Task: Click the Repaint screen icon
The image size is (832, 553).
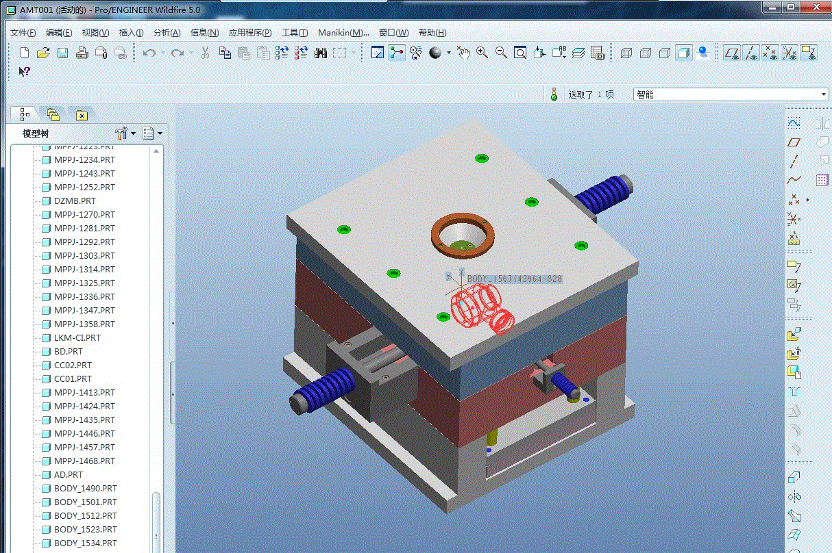Action: pos(378,53)
